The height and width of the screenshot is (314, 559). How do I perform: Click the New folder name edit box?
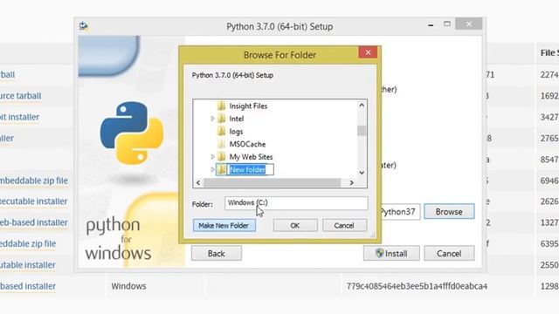[251, 169]
